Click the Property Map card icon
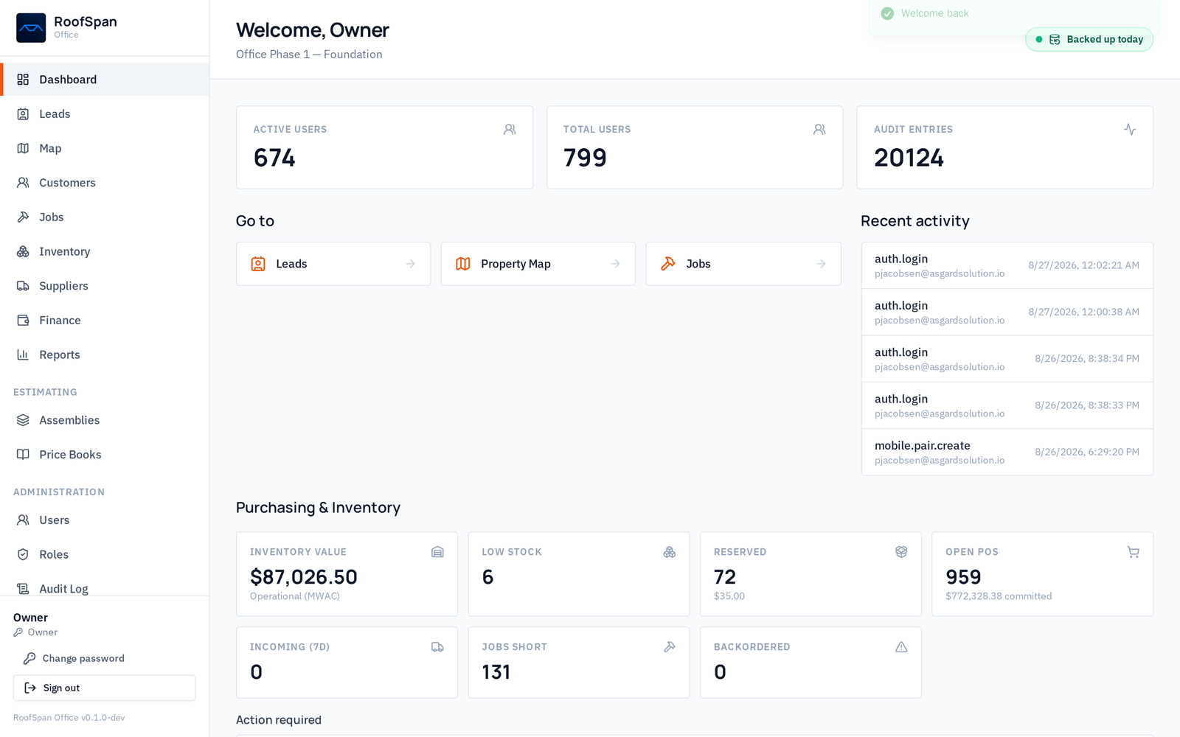Image resolution: width=1180 pixels, height=737 pixels. pyautogui.click(x=463, y=264)
